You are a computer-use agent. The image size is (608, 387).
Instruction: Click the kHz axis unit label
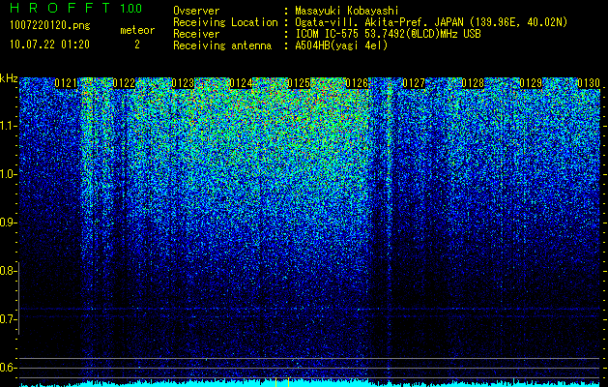tap(9, 78)
